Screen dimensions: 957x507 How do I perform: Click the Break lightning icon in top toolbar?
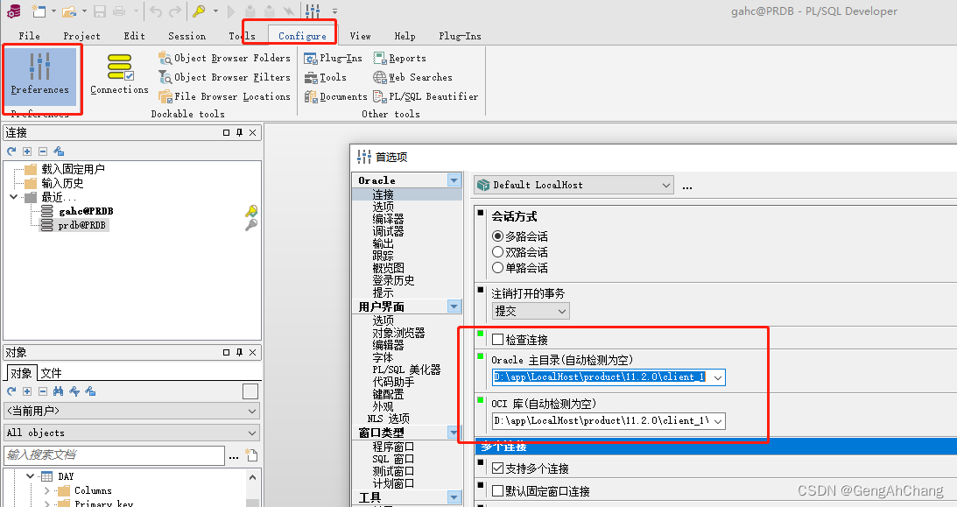[289, 11]
